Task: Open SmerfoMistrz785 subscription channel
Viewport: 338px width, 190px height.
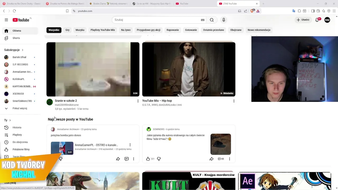Action: tap(20, 101)
